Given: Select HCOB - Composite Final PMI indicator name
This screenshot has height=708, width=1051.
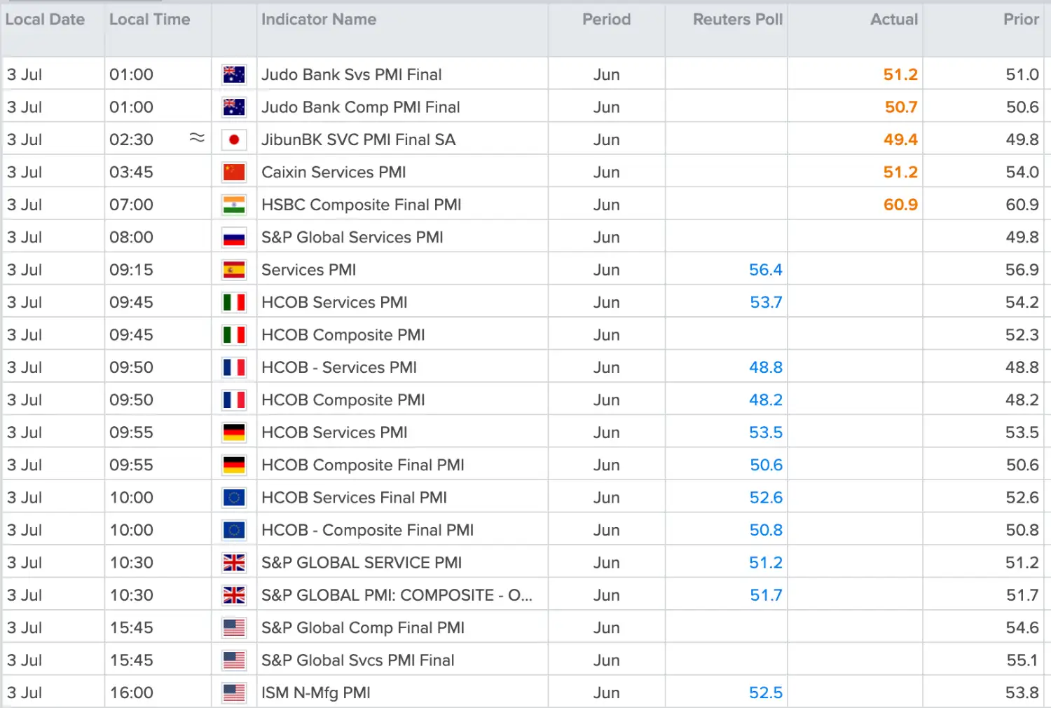Looking at the screenshot, I should [x=368, y=531].
